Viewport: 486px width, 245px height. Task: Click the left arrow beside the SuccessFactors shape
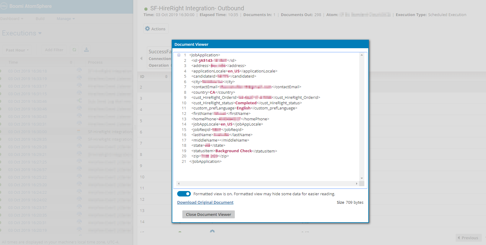[141, 58]
